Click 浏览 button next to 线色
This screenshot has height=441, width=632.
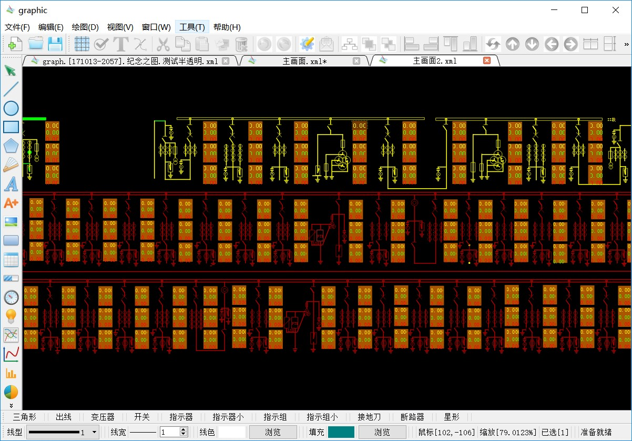point(272,432)
